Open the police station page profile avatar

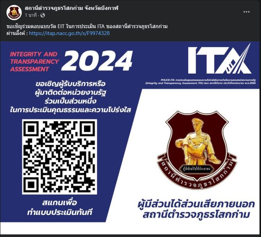(x=14, y=13)
